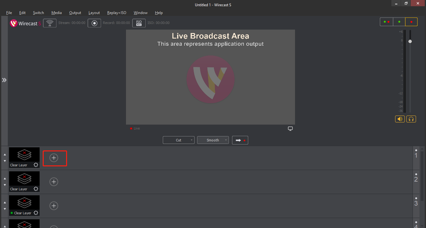Adjust the master volume slider knob
This screenshot has width=426, height=228.
pyautogui.click(x=410, y=41)
